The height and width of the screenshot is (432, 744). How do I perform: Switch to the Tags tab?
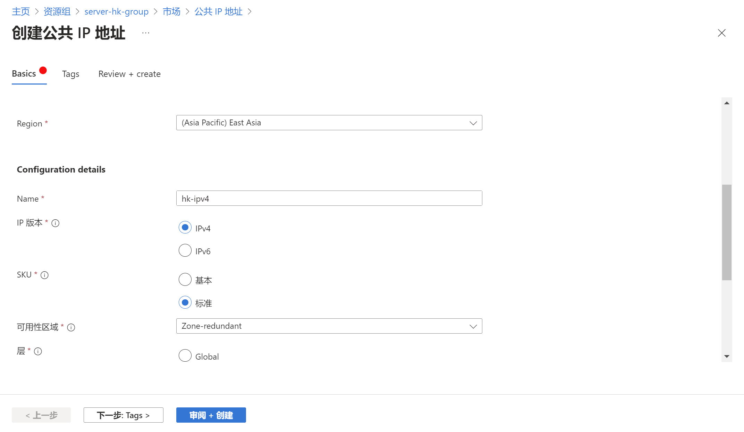(71, 74)
